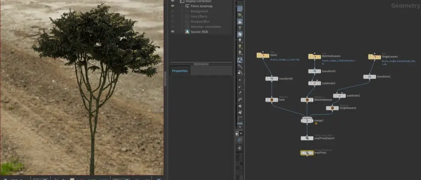Select the bark Material node
The height and width of the screenshot is (180, 421).
pyautogui.click(x=272, y=100)
